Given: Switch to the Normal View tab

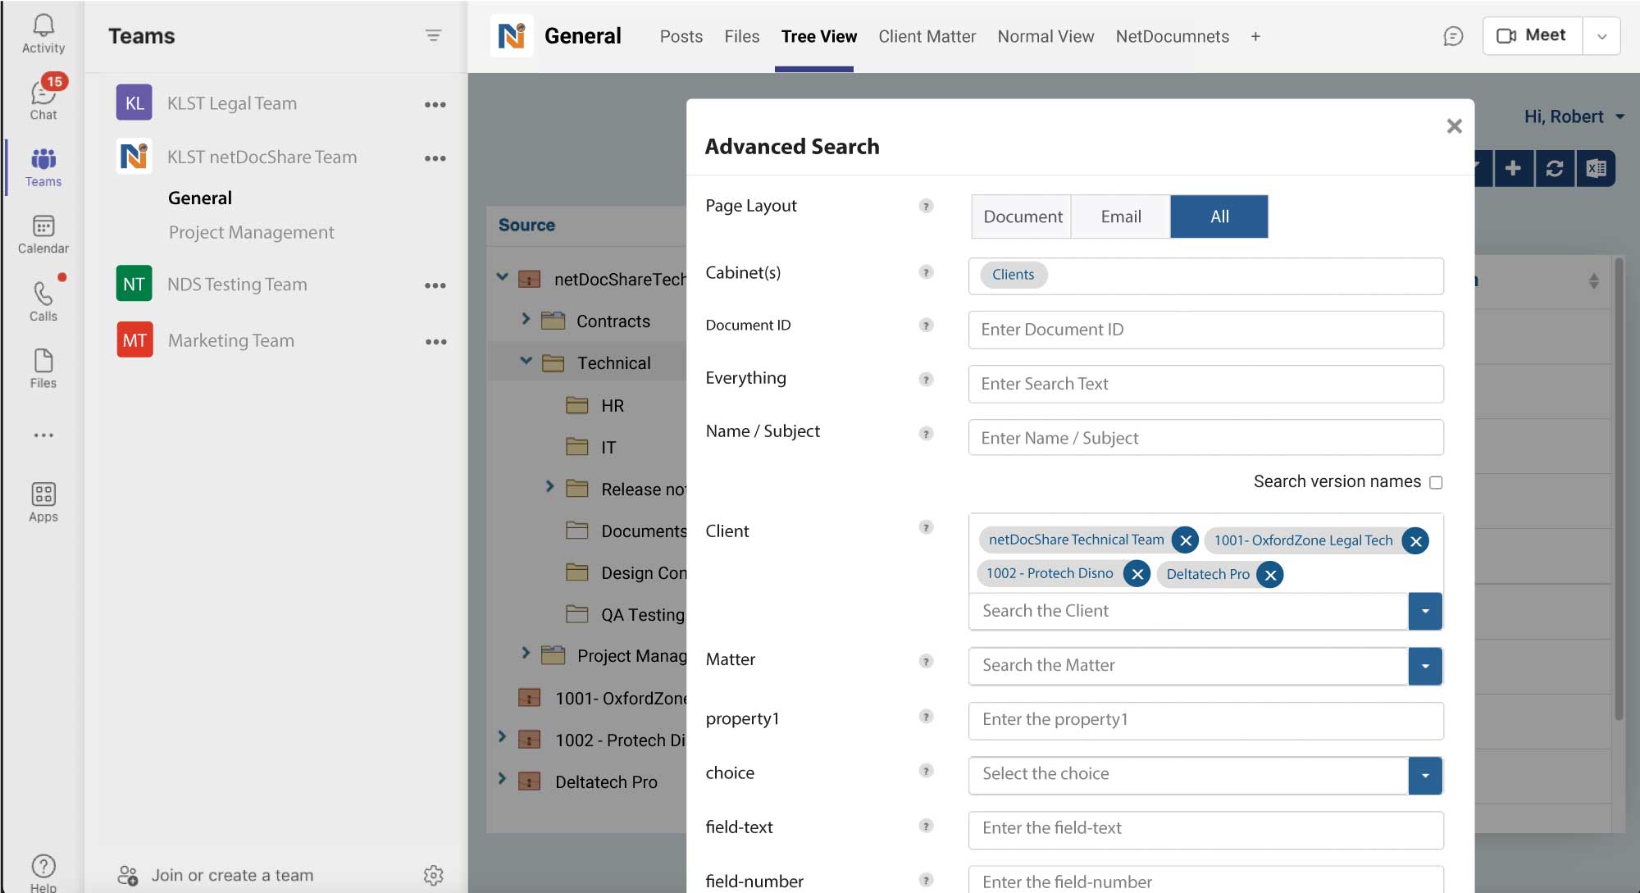Looking at the screenshot, I should point(1045,36).
